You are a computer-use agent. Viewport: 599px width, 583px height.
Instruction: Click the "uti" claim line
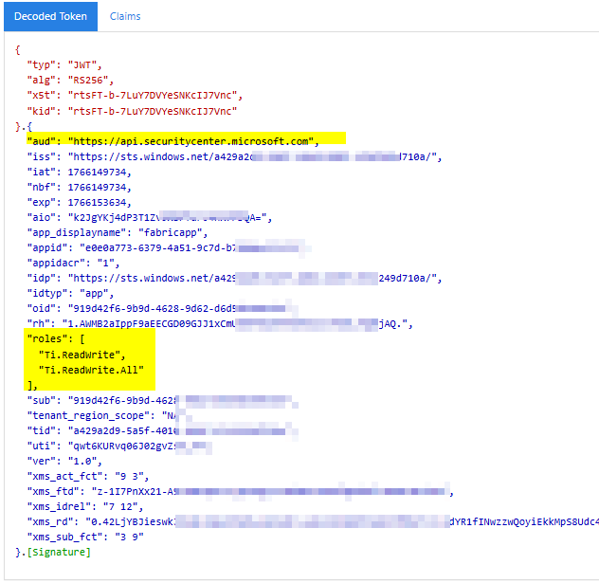point(119,446)
